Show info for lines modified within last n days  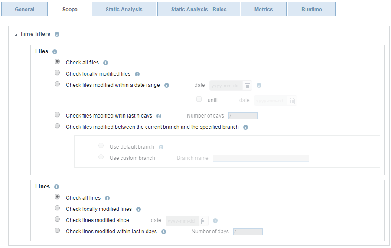coord(163,232)
